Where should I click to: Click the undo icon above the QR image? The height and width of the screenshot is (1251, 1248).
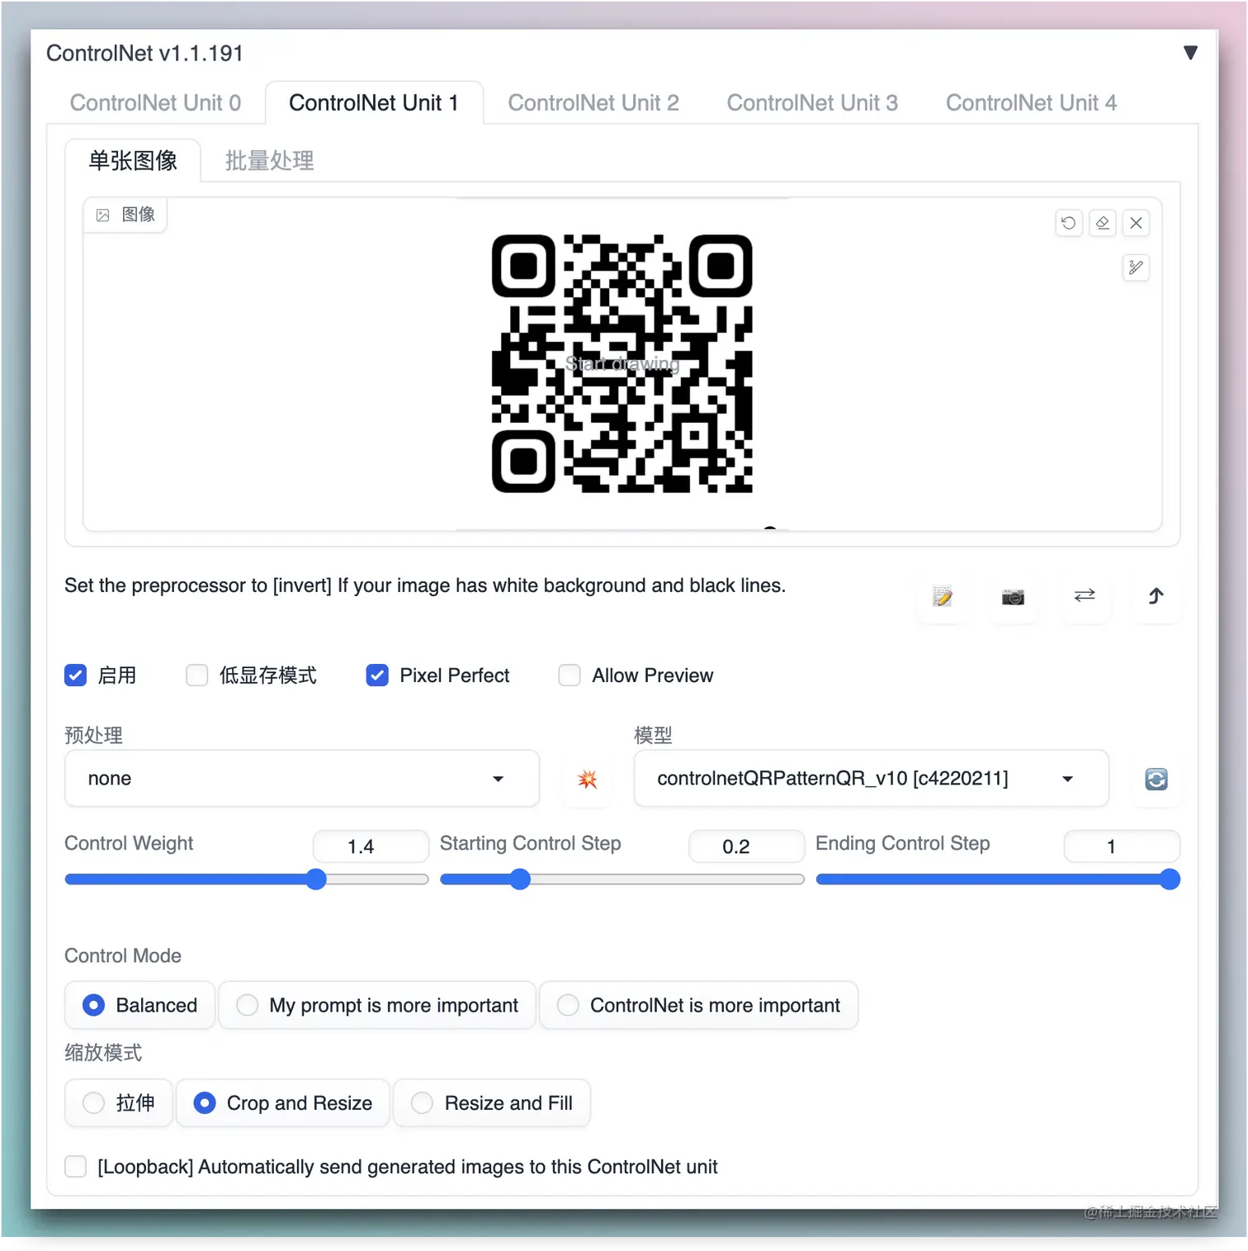click(1068, 223)
